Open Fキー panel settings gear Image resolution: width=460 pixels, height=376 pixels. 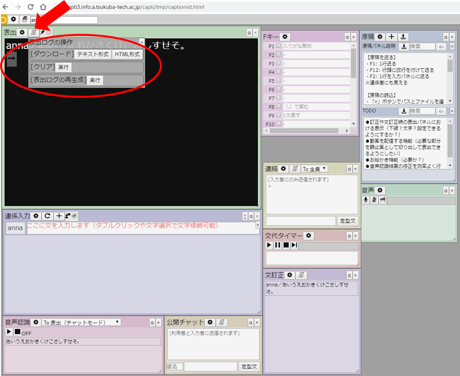tap(285, 37)
